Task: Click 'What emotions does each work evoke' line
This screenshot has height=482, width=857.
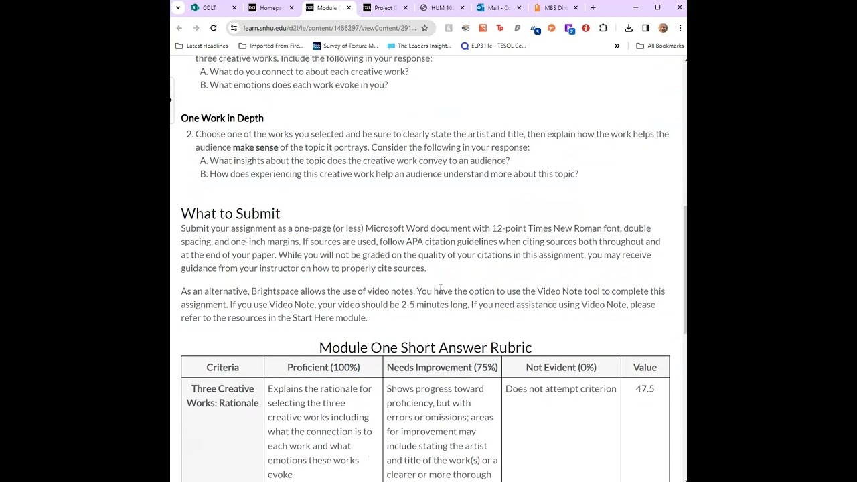Action: coord(294,85)
